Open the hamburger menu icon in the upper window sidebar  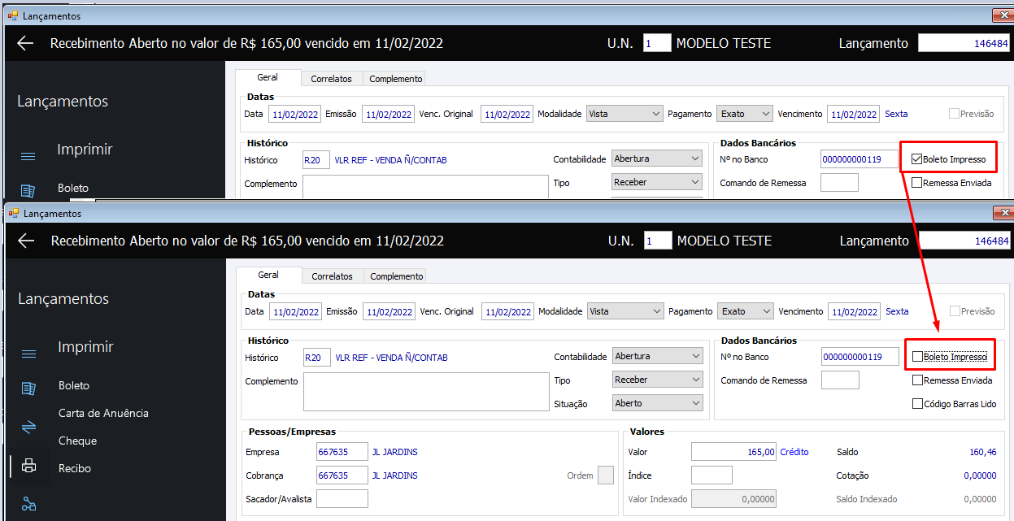coord(28,156)
